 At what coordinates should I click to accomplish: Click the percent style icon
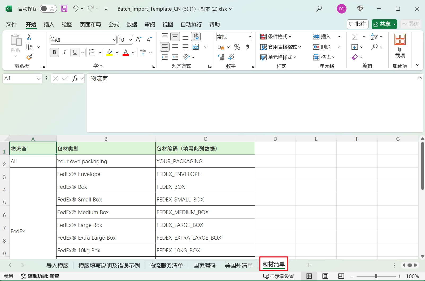click(x=237, y=47)
